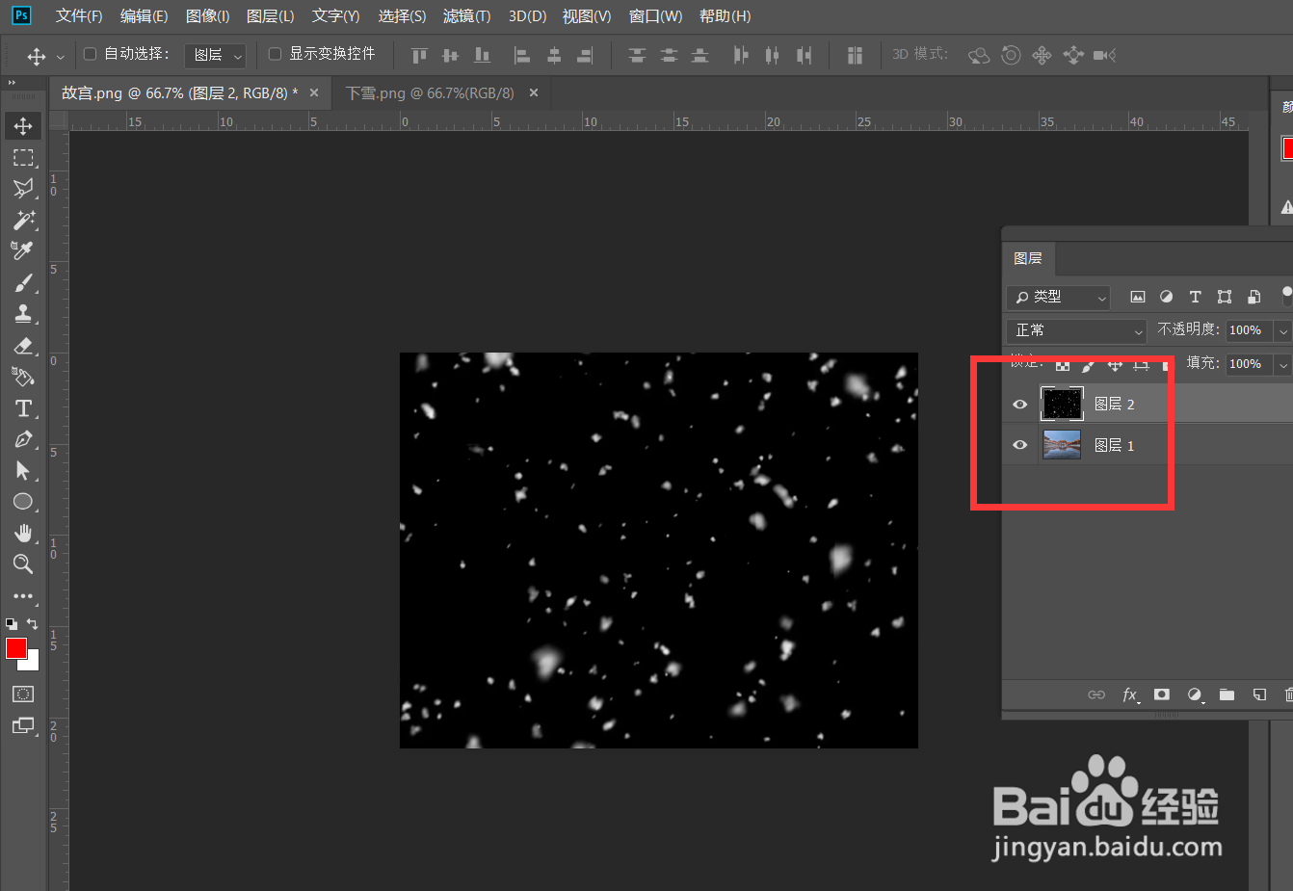Image resolution: width=1293 pixels, height=891 pixels.
Task: Open the layer blend mode dropdown
Action: [1074, 330]
